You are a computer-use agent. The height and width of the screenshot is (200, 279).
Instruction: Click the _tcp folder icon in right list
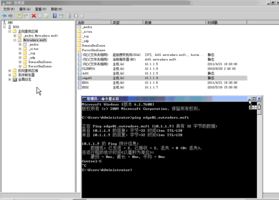pyautogui.click(x=79, y=36)
